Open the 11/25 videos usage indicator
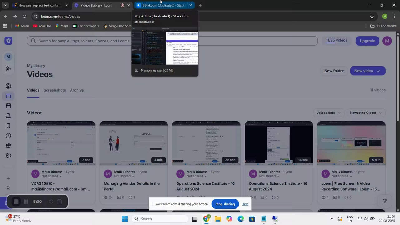 coord(337,41)
